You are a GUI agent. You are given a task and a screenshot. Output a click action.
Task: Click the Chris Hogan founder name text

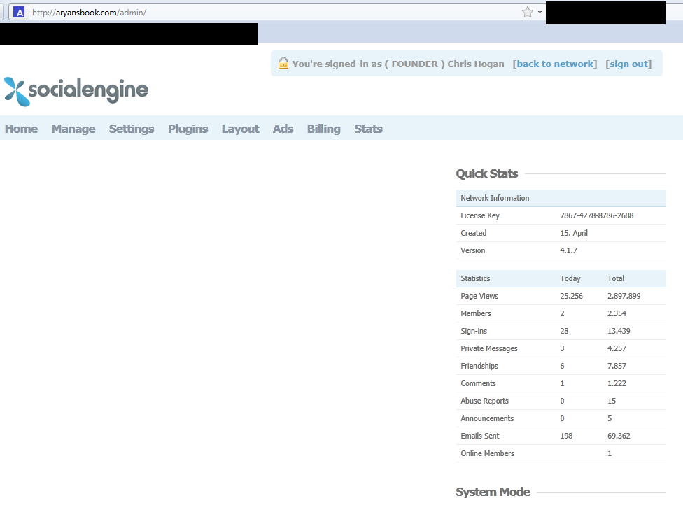[x=476, y=64]
